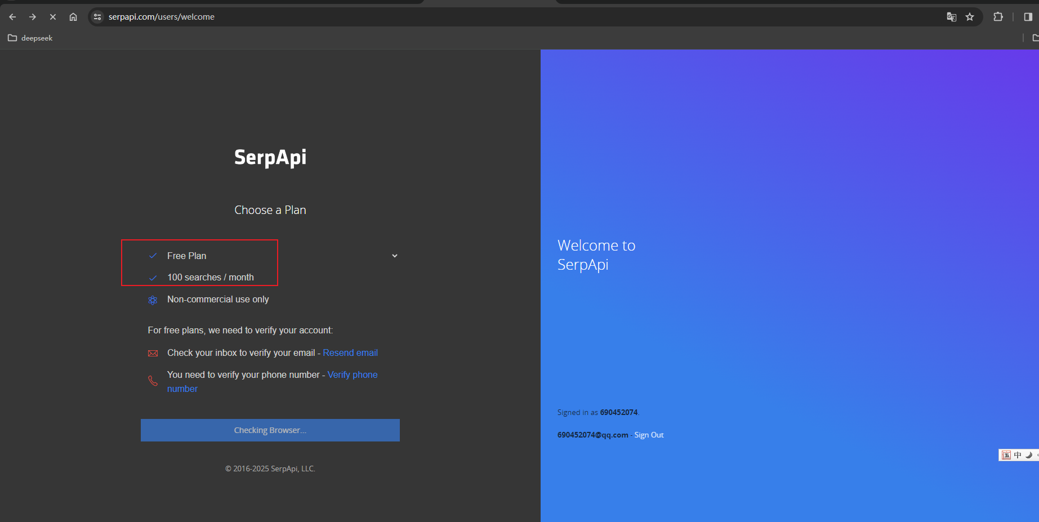
Task: Click the email envelope icon
Action: coord(153,353)
